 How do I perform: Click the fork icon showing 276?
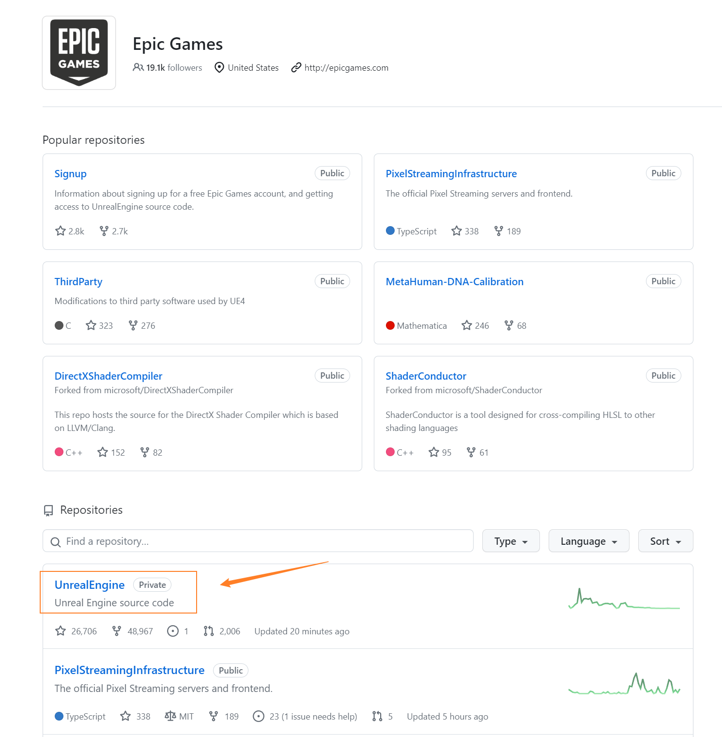pyautogui.click(x=133, y=325)
